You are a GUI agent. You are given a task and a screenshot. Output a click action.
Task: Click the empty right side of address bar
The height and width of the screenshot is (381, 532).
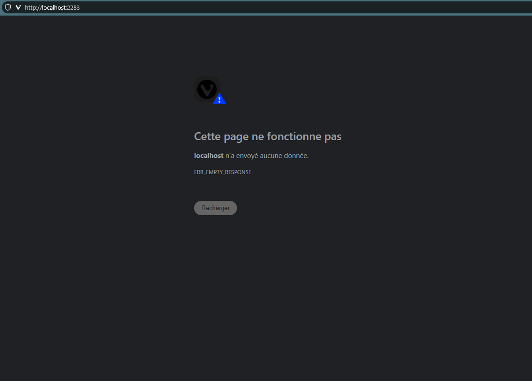click(323, 7)
